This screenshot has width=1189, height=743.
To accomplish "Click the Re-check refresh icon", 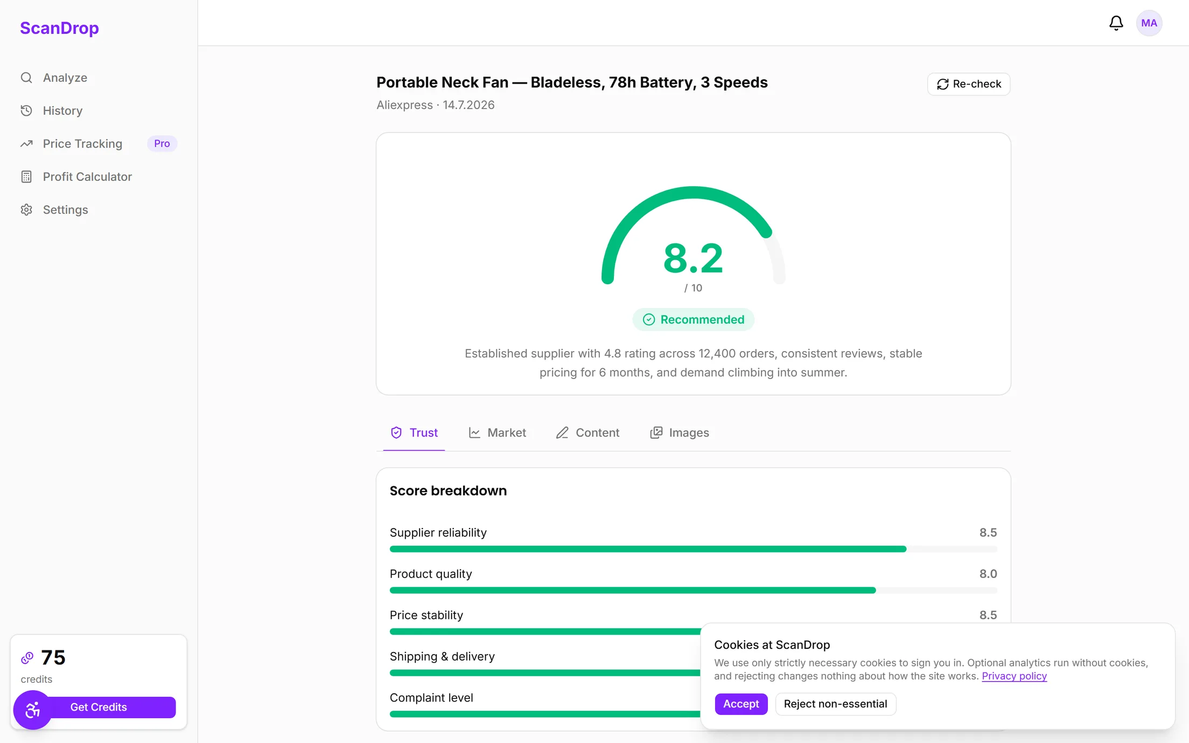I will click(942, 84).
